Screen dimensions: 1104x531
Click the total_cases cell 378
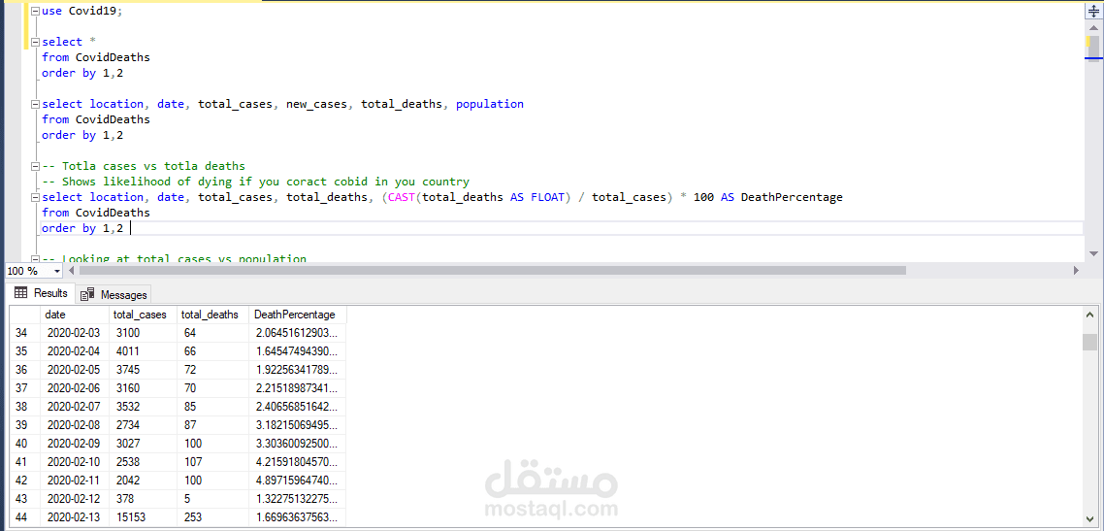(143, 499)
